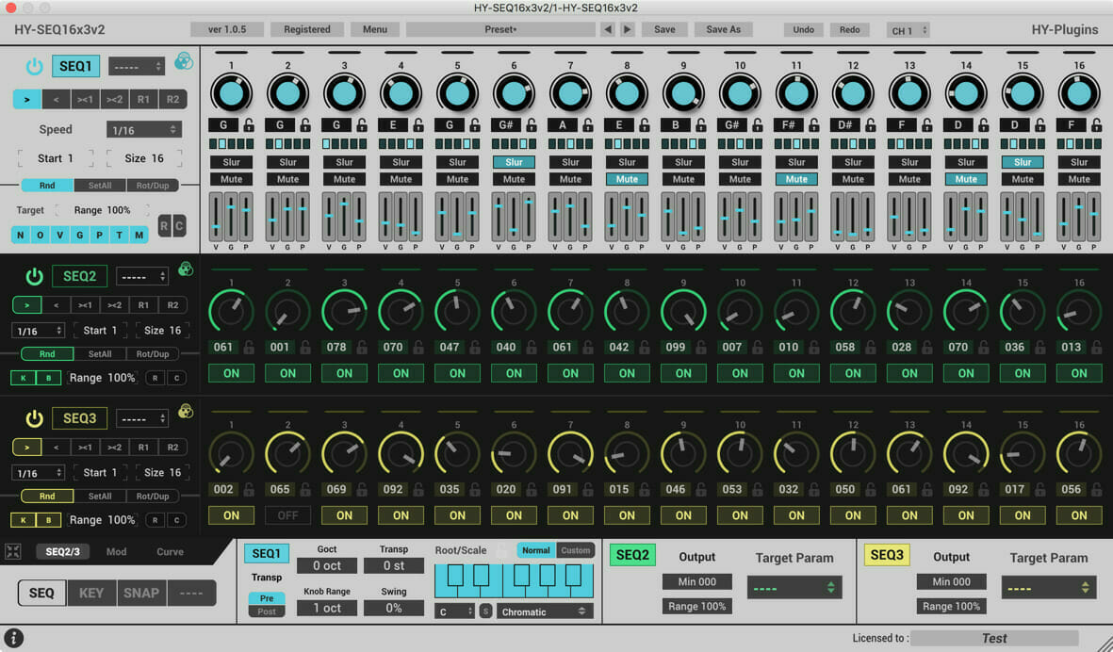The width and height of the screenshot is (1113, 652).
Task: Click the SEQ3 yellow power icon
Action: click(34, 418)
